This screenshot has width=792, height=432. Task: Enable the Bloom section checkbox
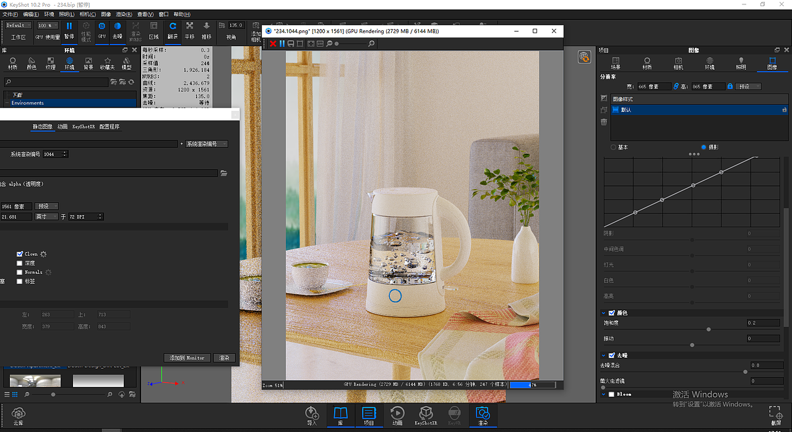tap(612, 394)
